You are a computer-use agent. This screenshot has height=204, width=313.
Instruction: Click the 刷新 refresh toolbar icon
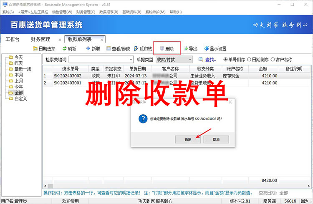click(64, 48)
